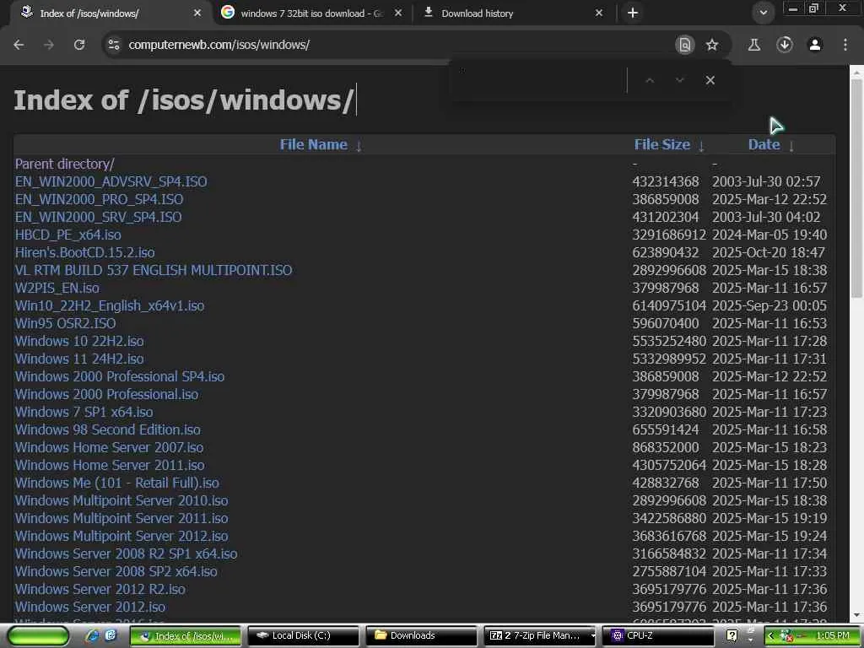Screen dimensions: 864x648
Task: Sort listing by File Name header
Action: (x=314, y=144)
